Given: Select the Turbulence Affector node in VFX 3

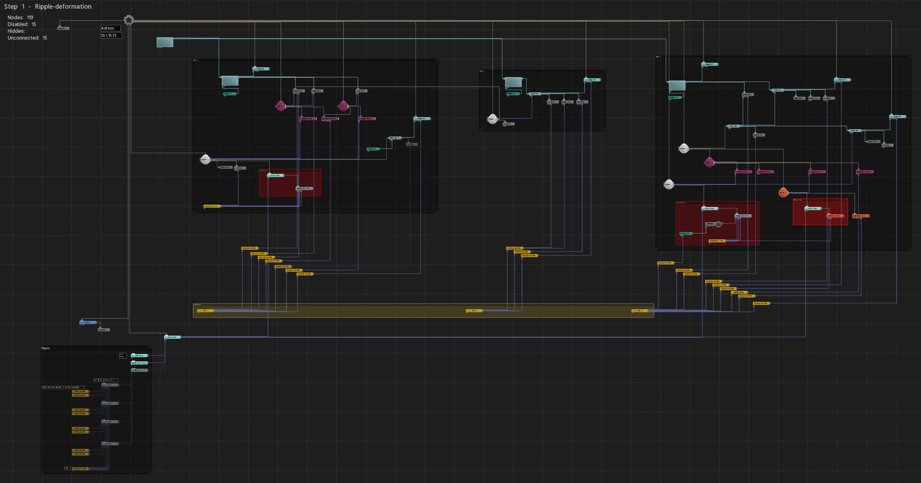Looking at the screenshot, I should [x=864, y=172].
